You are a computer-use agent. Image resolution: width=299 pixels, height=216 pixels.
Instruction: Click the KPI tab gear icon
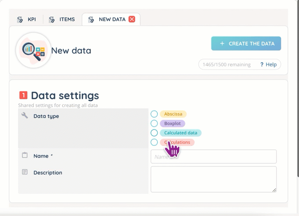click(20, 20)
